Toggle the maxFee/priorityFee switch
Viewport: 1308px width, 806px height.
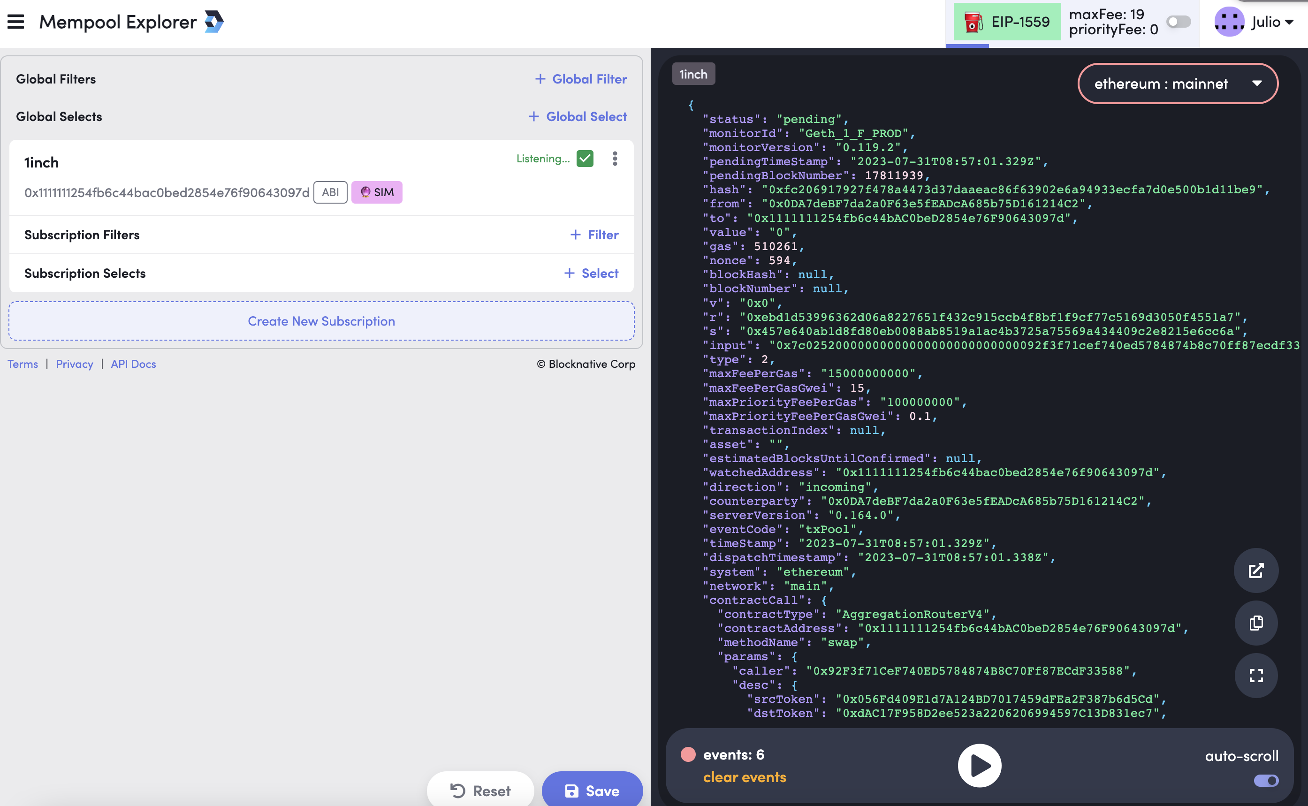click(x=1179, y=22)
